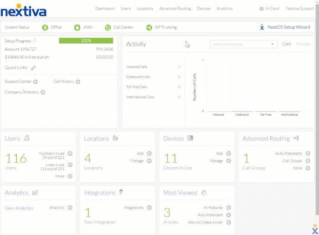This screenshot has height=235, width=319.
Task: Click the arrow next to Numbers in use
Action: (x=70, y=153)
